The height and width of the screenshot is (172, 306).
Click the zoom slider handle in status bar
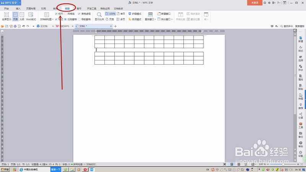click(x=283, y=164)
